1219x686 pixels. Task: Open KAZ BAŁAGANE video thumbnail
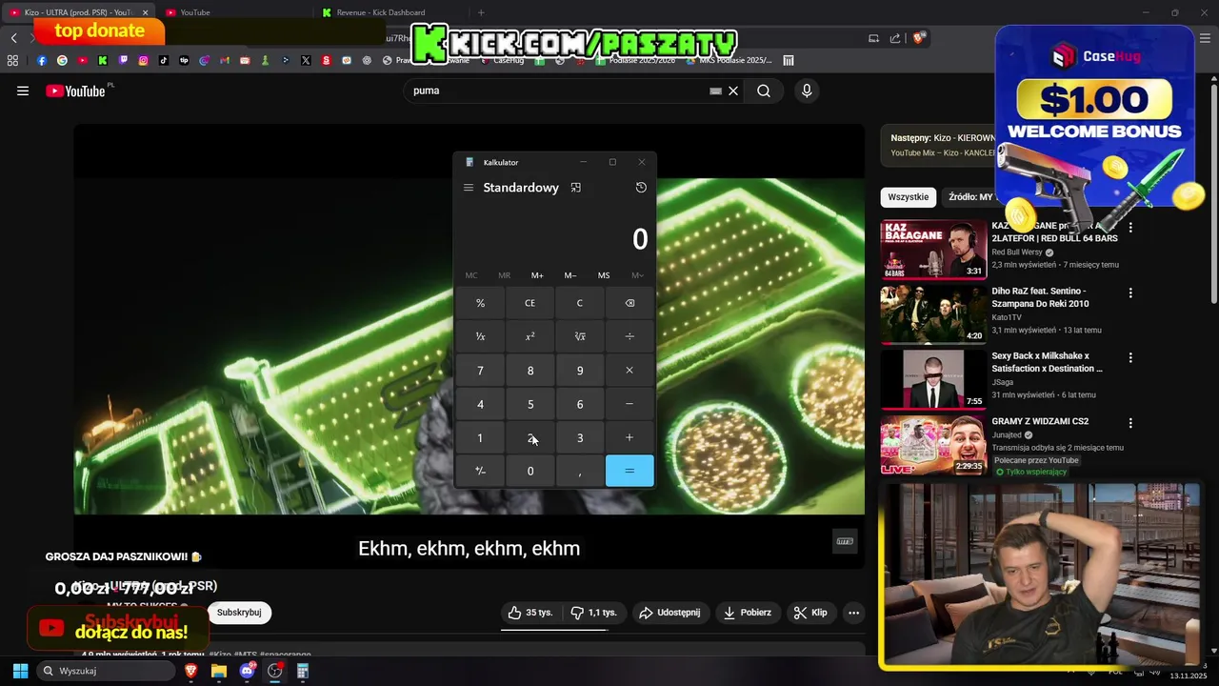(933, 250)
